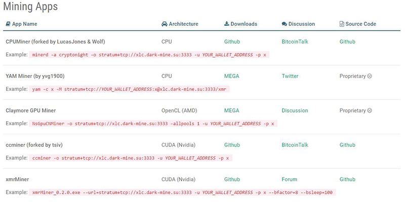
Task: Click the Source Code column header
Action: click(x=358, y=24)
